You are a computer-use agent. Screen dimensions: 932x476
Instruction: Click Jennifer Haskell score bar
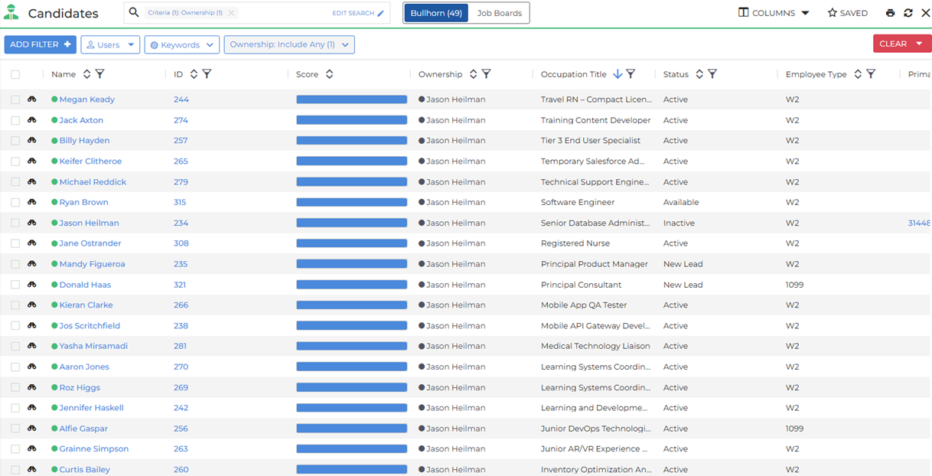[x=352, y=408]
